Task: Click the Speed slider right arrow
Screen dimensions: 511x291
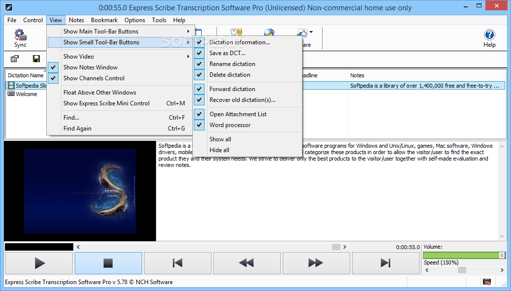Action: coord(502,270)
